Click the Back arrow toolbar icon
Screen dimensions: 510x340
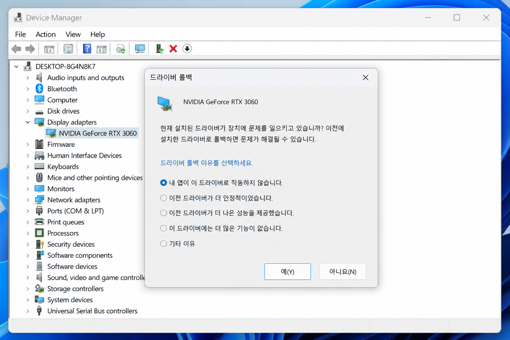(16, 49)
